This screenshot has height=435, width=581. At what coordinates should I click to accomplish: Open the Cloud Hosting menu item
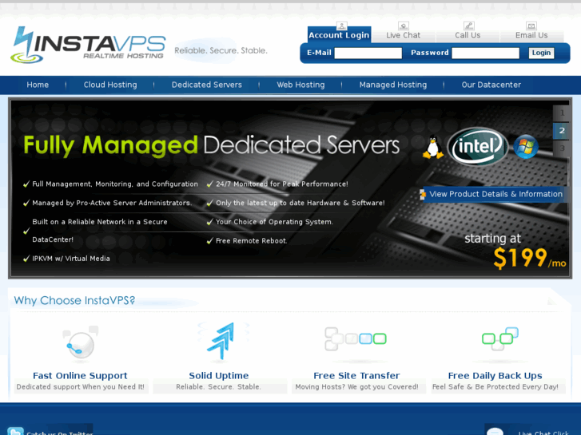pos(110,85)
